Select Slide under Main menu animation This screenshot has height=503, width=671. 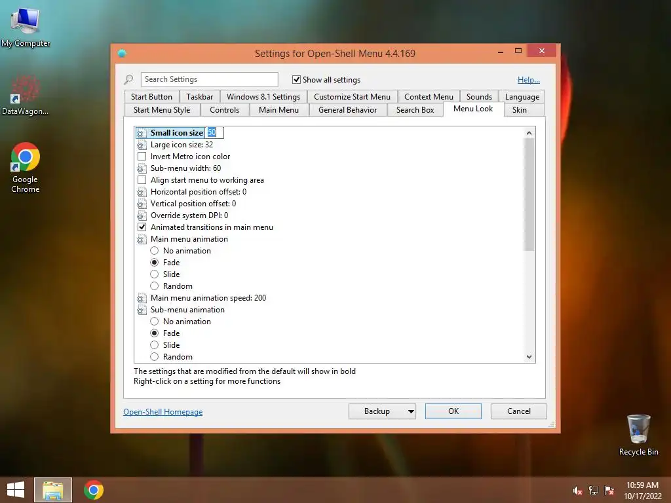click(155, 274)
